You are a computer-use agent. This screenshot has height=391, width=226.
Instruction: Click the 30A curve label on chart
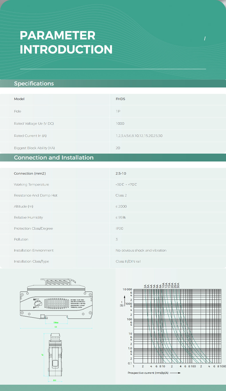[x=178, y=286]
